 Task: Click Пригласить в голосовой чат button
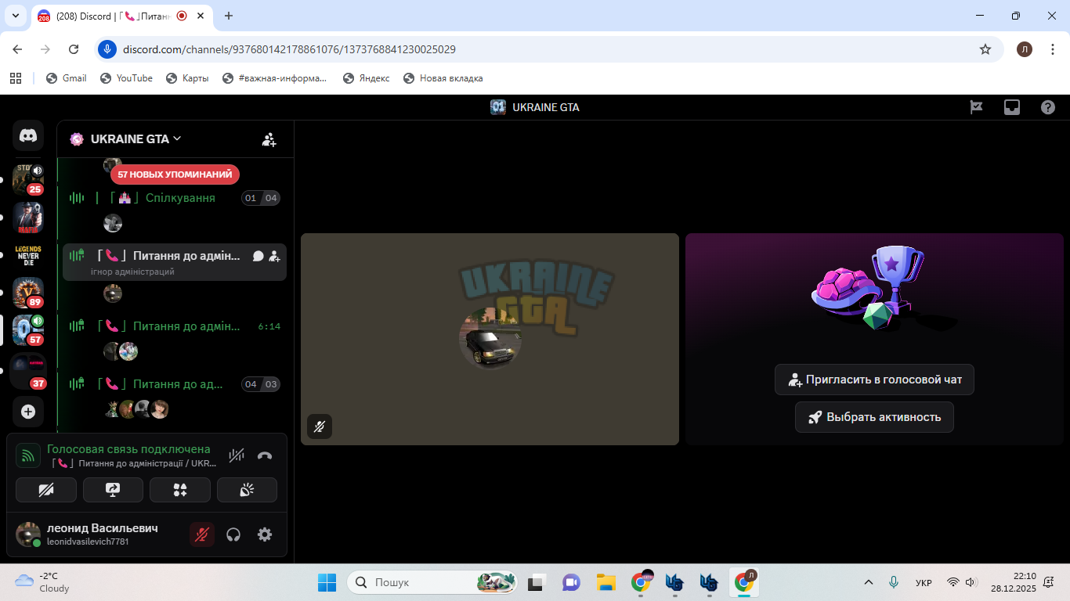(874, 380)
